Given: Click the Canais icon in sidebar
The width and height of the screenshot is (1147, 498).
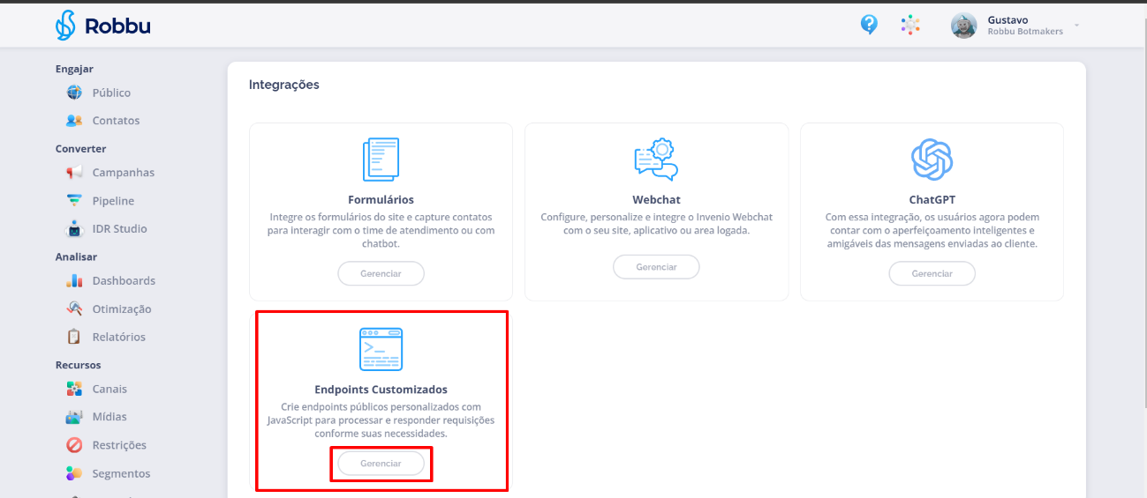Looking at the screenshot, I should click(x=75, y=389).
